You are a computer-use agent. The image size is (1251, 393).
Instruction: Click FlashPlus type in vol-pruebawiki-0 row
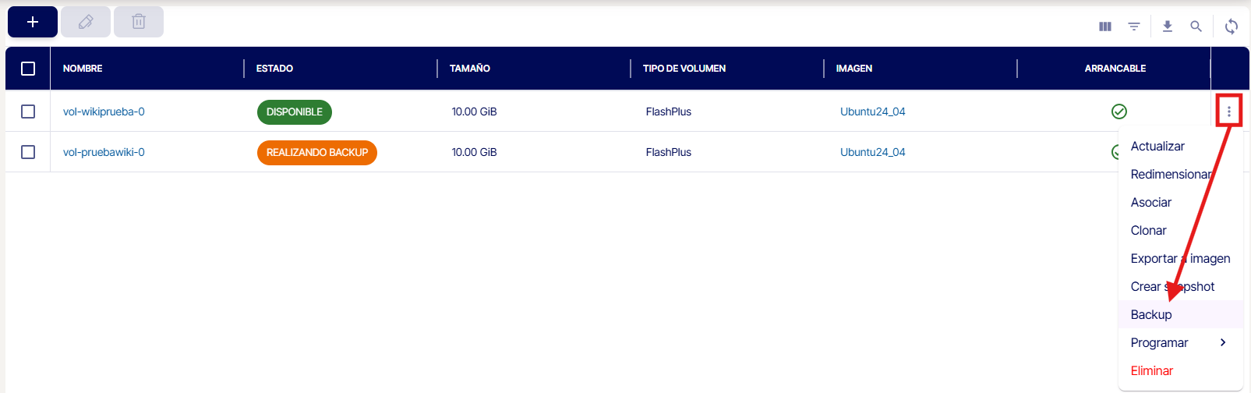point(669,152)
